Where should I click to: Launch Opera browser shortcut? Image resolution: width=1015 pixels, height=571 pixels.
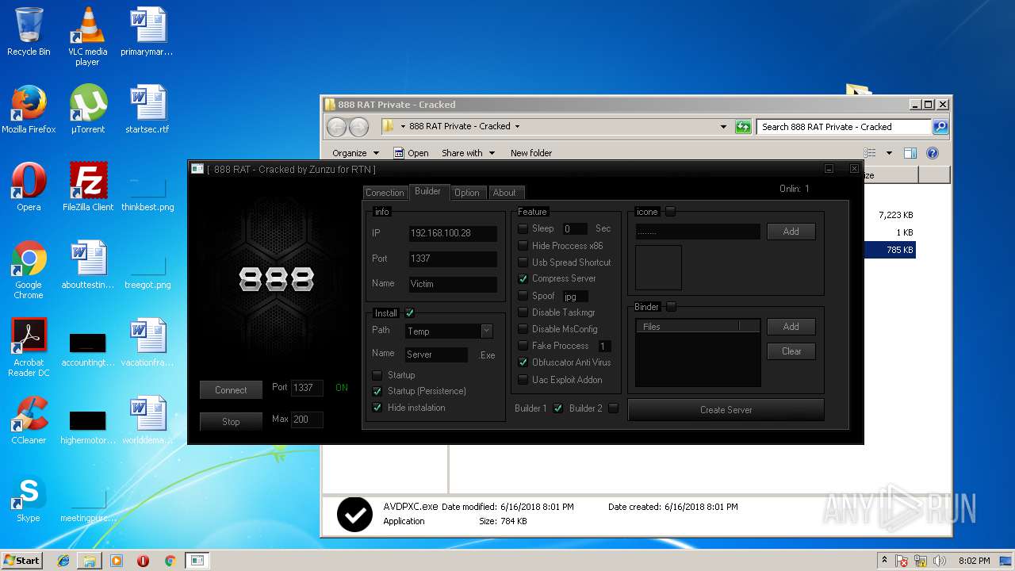coord(29,187)
